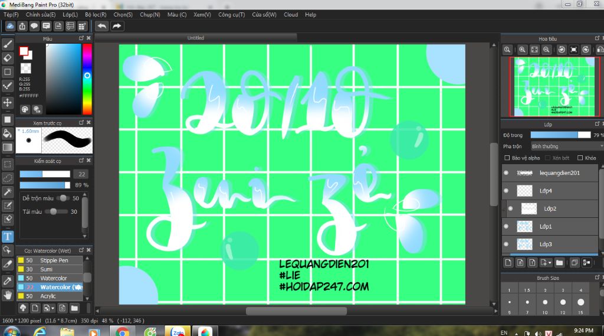Click add brush from cloud icon

click(x=23, y=308)
